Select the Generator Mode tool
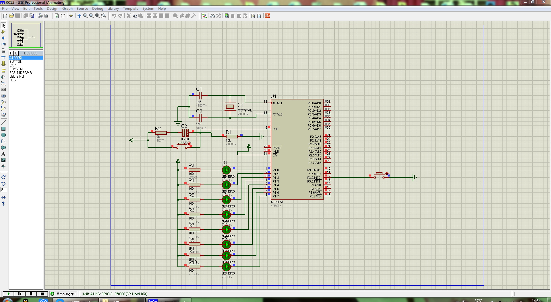 pos(3,96)
